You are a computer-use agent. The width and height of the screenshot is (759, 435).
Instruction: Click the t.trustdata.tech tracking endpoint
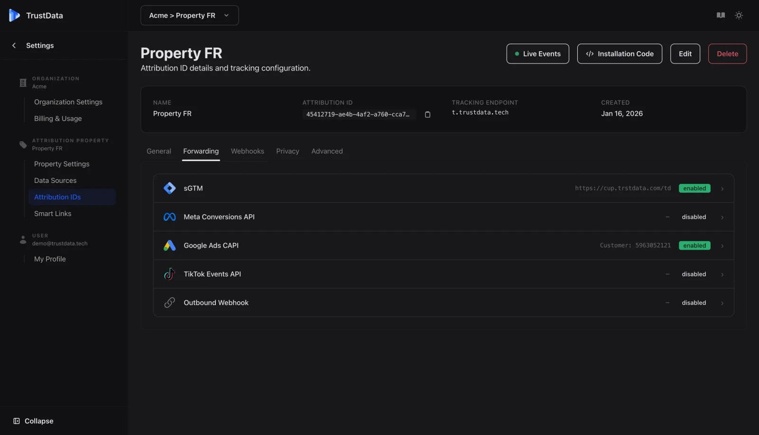coord(480,113)
